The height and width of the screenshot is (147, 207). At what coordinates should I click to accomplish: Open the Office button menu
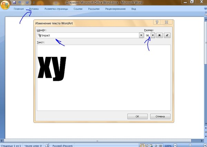pyautogui.click(x=5, y=5)
